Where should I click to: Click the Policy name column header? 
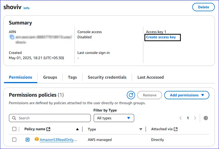35,129
